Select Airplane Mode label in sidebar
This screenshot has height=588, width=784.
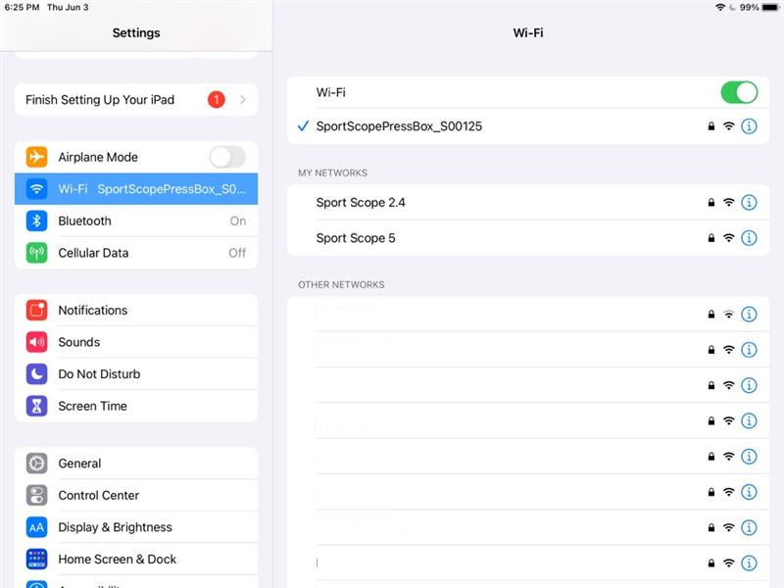tap(98, 157)
